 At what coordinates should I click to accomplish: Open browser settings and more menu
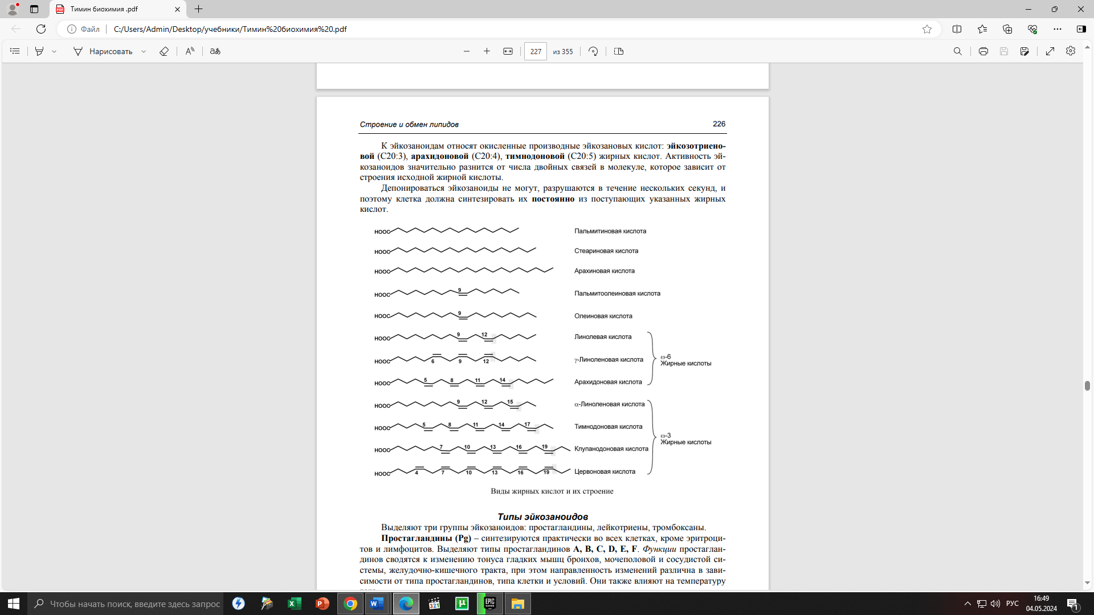pyautogui.click(x=1058, y=29)
